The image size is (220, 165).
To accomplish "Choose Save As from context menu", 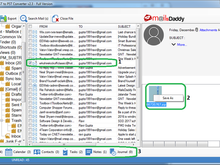I will [168, 98].
